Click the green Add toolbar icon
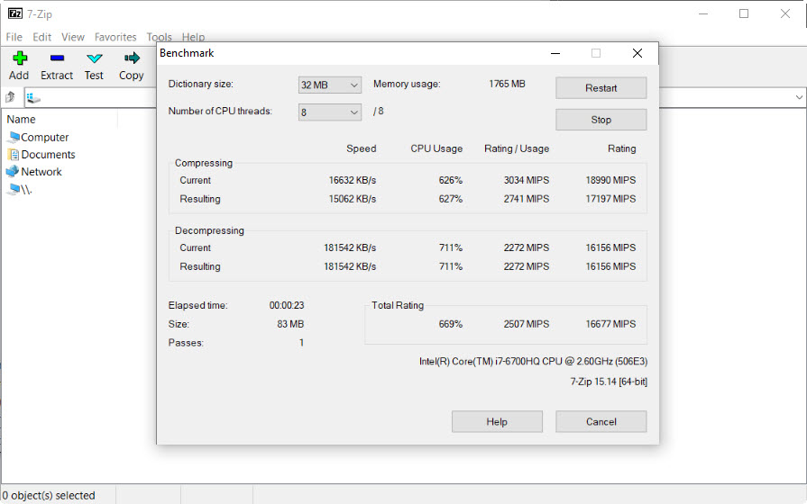 coord(19,59)
